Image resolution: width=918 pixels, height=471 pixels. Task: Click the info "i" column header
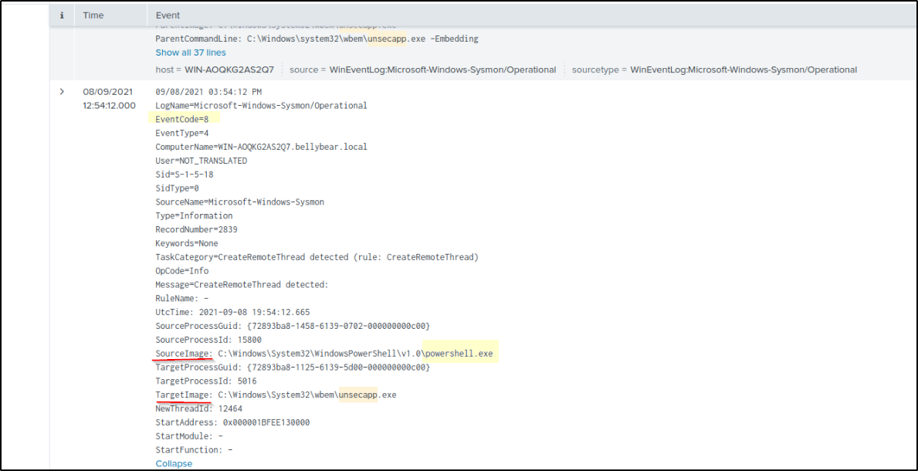pyautogui.click(x=62, y=15)
